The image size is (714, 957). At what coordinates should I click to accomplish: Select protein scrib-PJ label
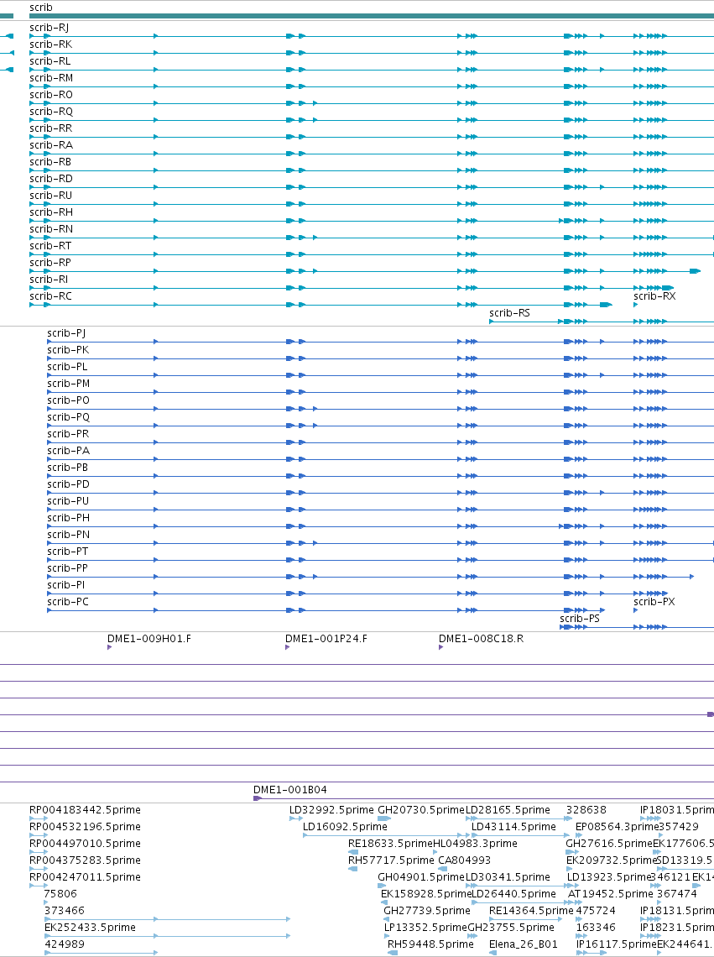point(66,332)
